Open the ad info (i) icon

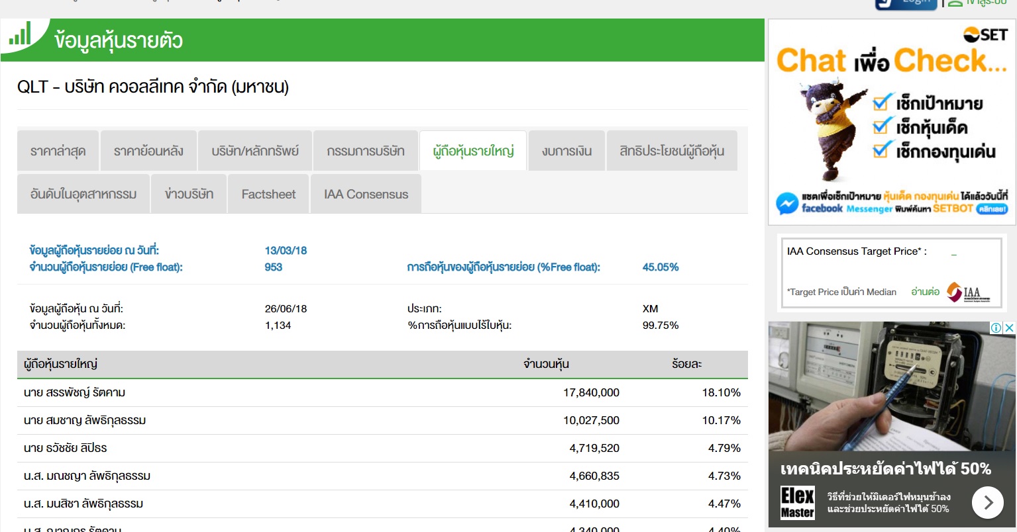(996, 328)
